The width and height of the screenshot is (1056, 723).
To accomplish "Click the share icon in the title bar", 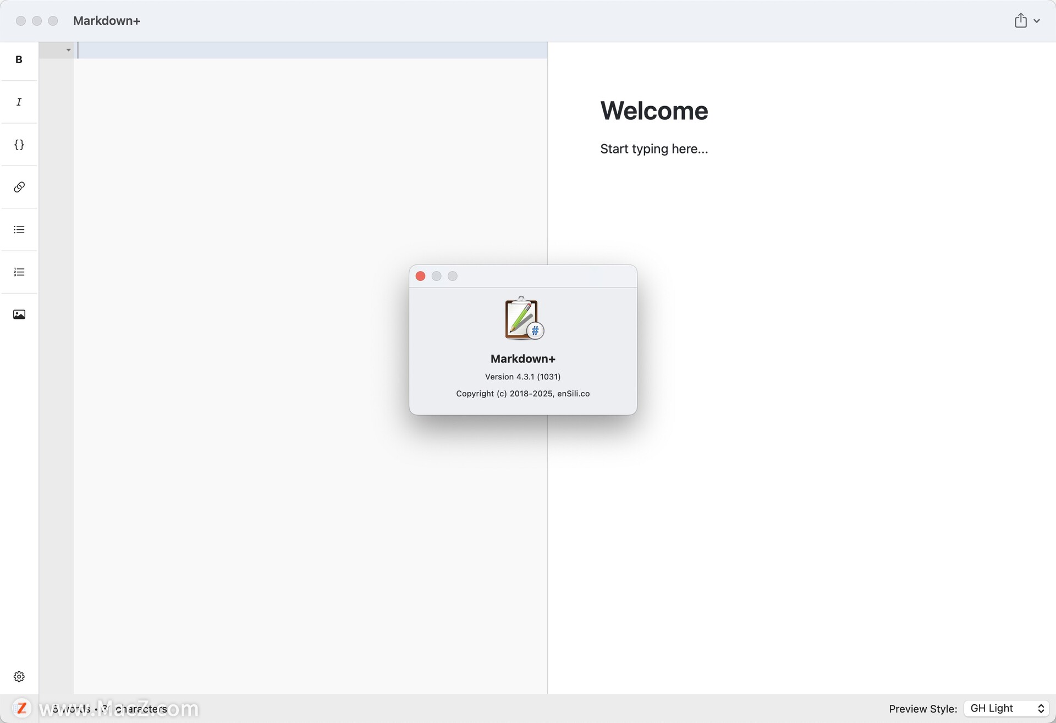I will pos(1020,20).
